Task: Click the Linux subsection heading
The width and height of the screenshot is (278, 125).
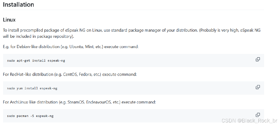Action: click(x=9, y=20)
